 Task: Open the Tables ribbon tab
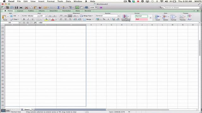tap(31, 11)
